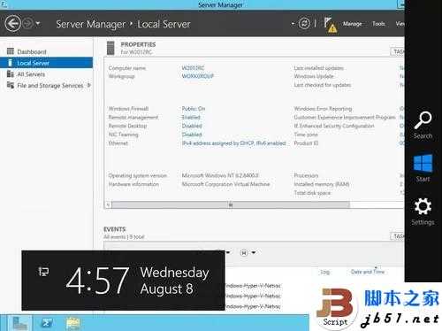Open the Manage menu

[352, 24]
